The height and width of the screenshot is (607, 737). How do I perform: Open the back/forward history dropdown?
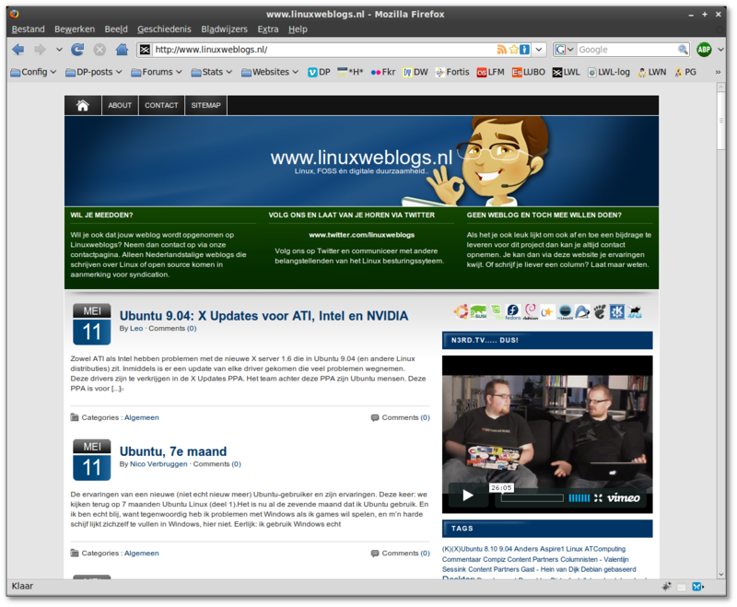coord(59,50)
